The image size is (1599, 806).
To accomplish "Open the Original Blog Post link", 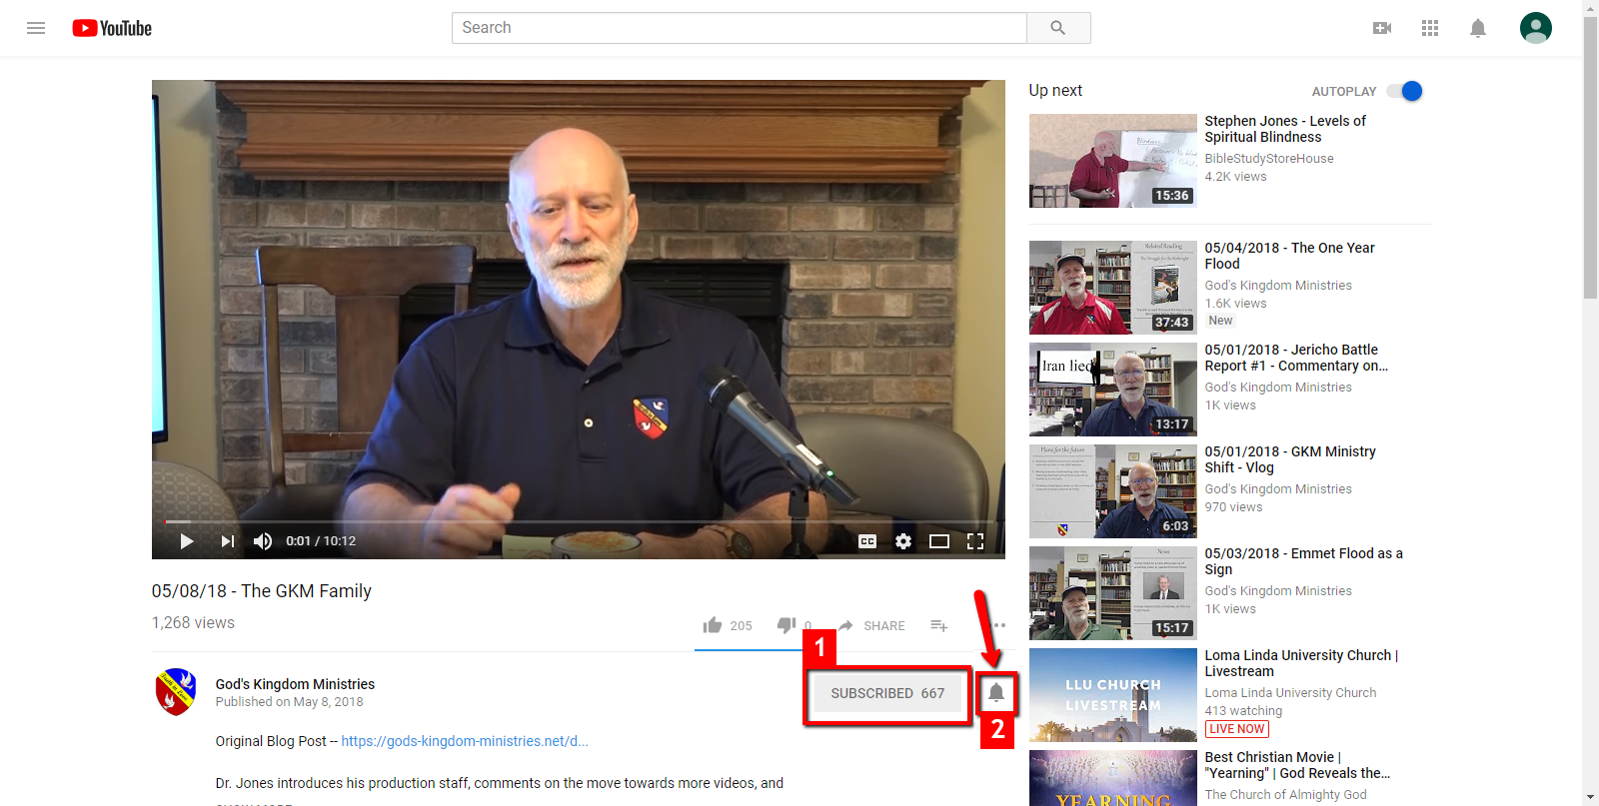I will 465,741.
